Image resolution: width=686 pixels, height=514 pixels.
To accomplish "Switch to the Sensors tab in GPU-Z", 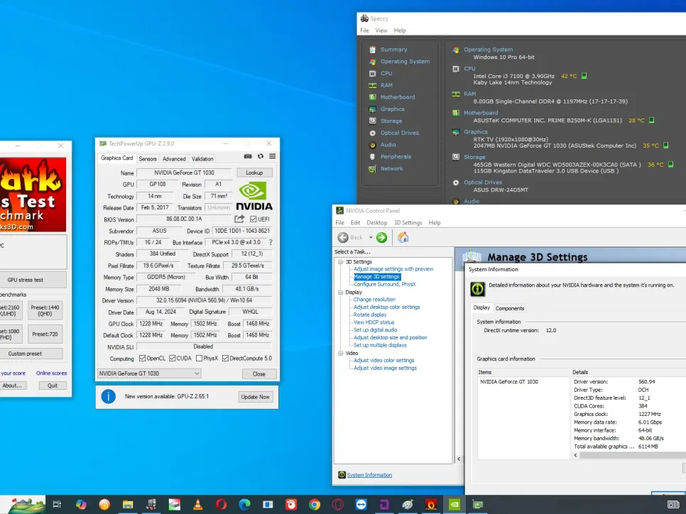I will [148, 159].
